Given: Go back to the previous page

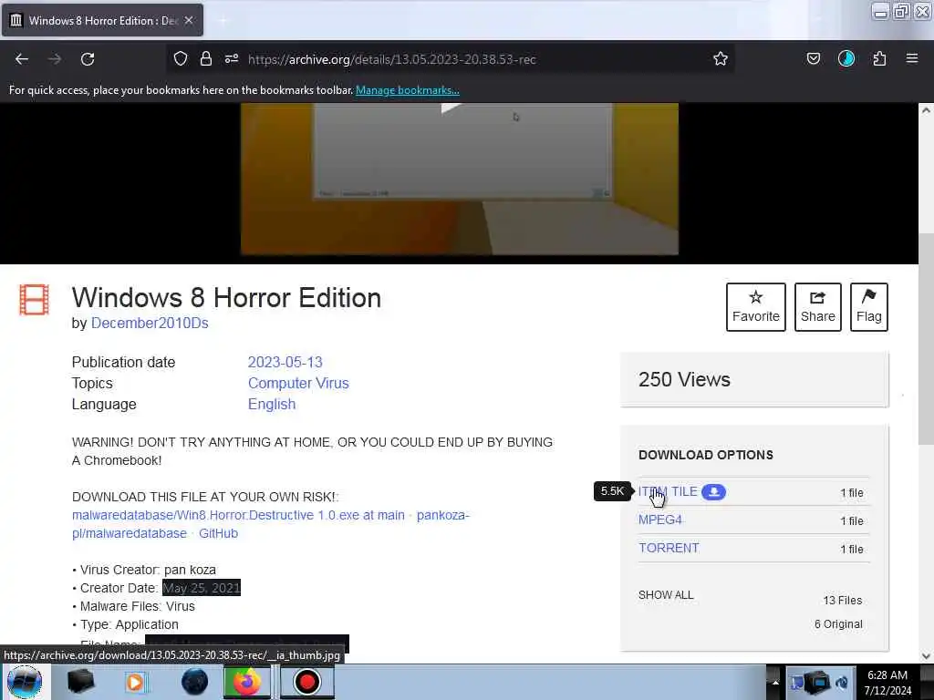Looking at the screenshot, I should pos(22,59).
